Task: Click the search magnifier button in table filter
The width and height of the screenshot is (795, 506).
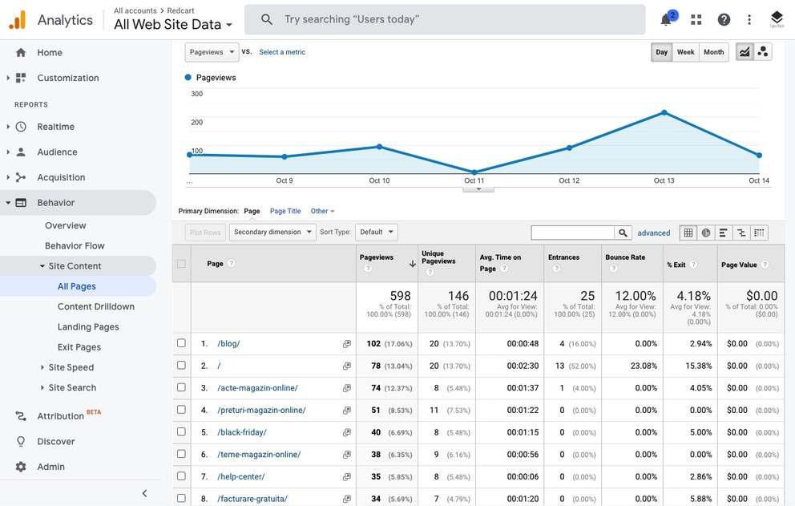Action: (x=623, y=233)
